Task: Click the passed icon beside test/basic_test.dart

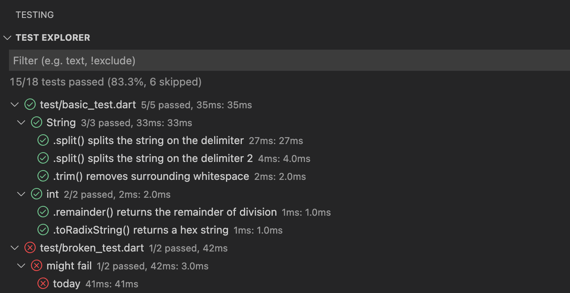Action: pyautogui.click(x=30, y=105)
